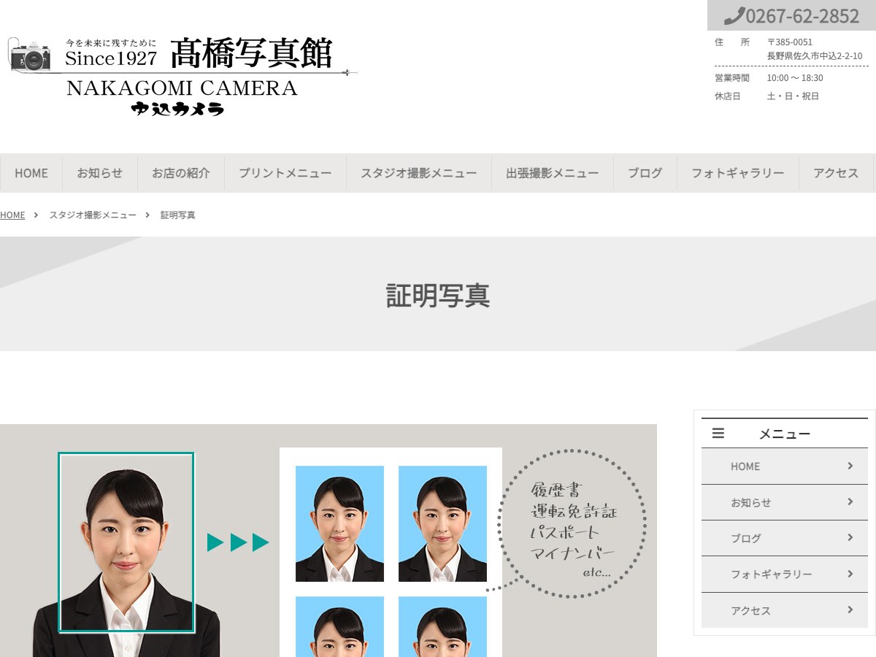876x657 pixels.
Task: Open お店の紹介 navigation item
Action: coord(181,173)
